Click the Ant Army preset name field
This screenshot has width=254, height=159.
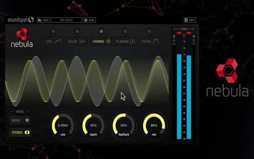click(x=67, y=20)
